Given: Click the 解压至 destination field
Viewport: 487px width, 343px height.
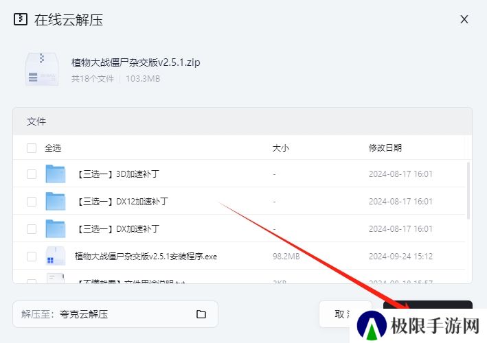Looking at the screenshot, I should (x=115, y=314).
